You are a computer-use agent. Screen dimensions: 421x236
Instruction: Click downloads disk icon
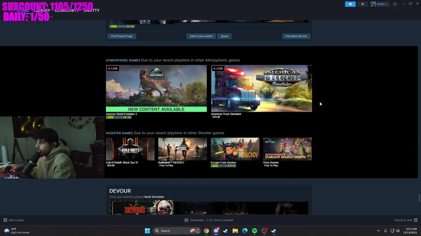[x=186, y=220]
